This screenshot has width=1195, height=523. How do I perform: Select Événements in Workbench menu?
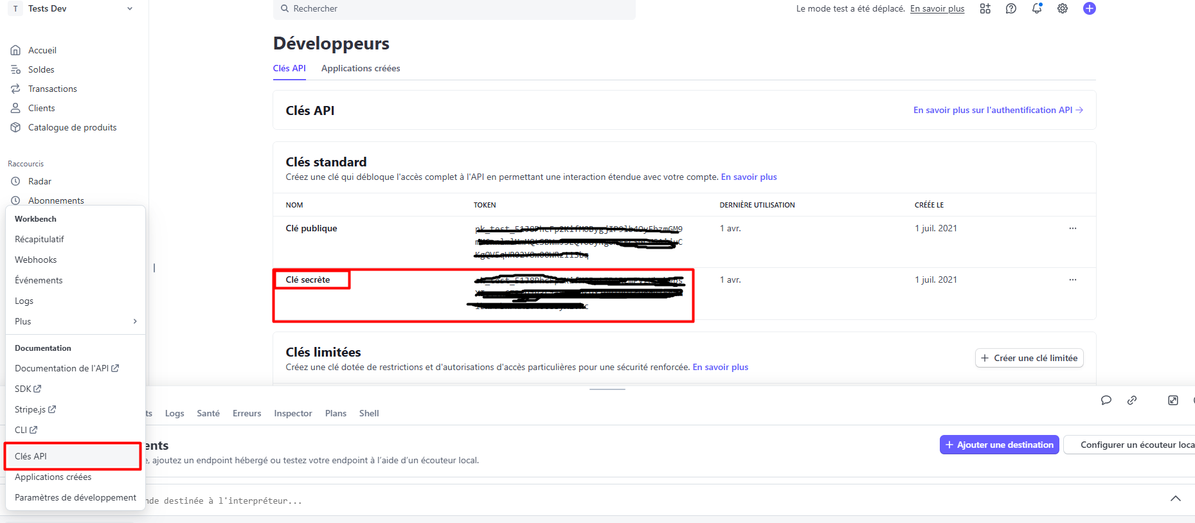tap(39, 280)
